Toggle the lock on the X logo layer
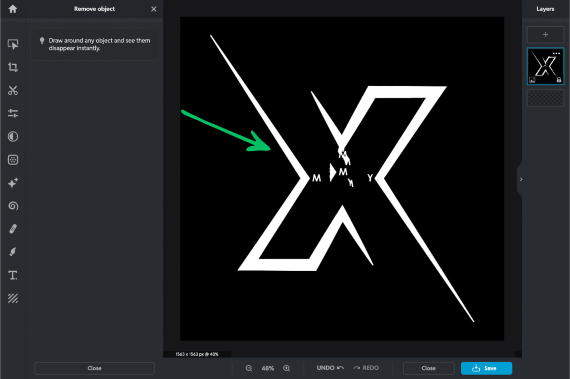This screenshot has width=570, height=379. point(559,80)
